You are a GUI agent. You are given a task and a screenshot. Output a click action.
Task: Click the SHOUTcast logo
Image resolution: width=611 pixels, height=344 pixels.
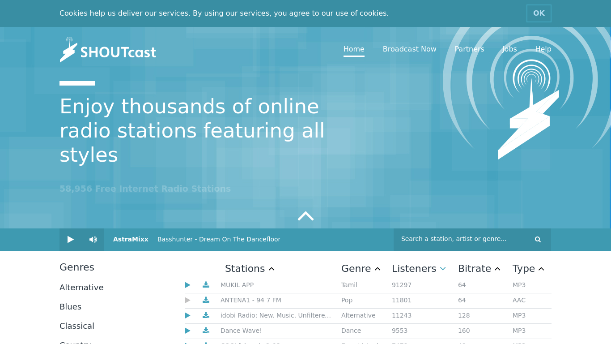pos(108,50)
